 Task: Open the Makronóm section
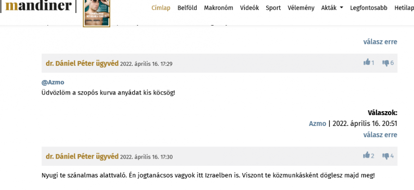click(218, 8)
